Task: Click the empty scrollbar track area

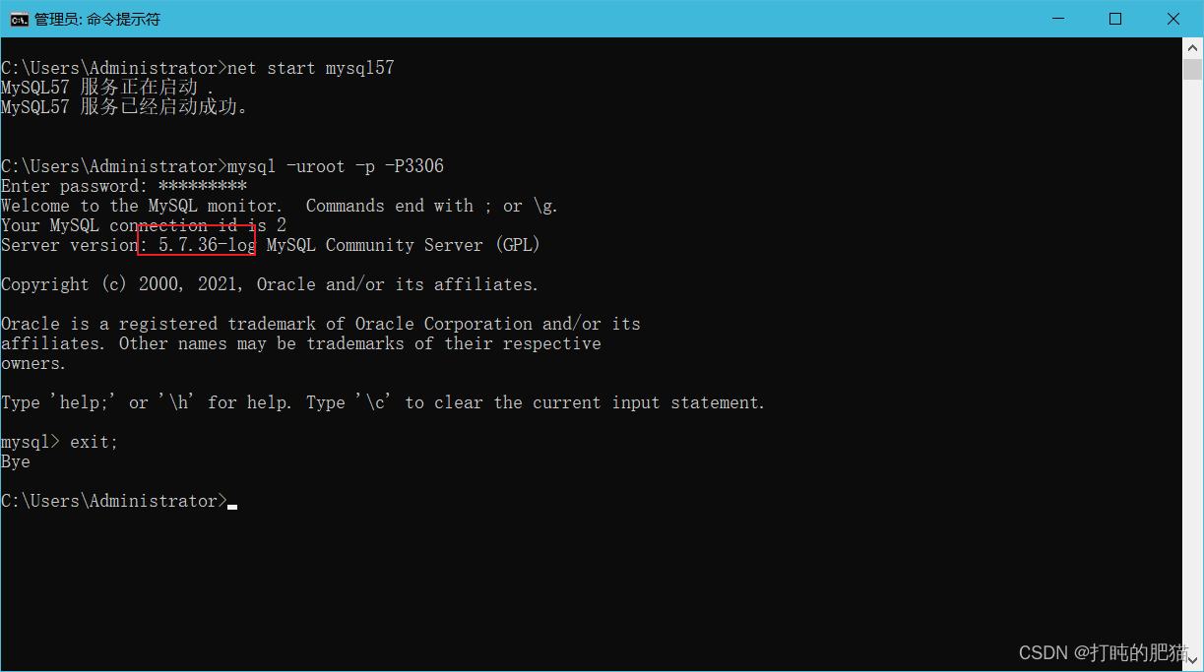Action: pyautogui.click(x=1193, y=344)
